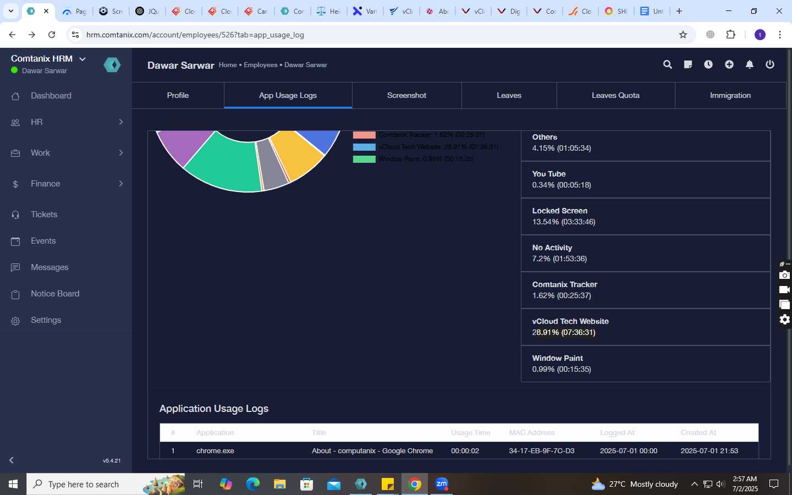Image resolution: width=792 pixels, height=495 pixels.
Task: Click the Settings gear icon in sidebar
Action: tap(15, 321)
